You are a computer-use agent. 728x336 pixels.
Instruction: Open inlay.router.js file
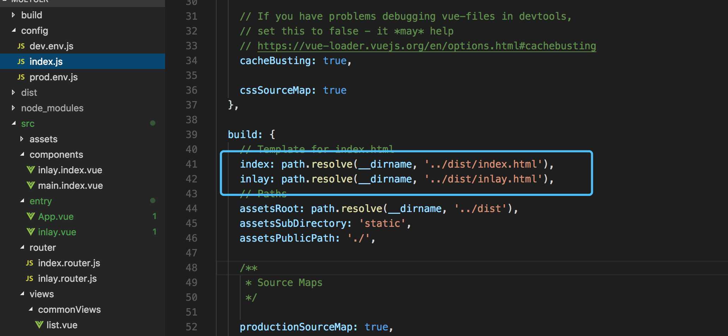pos(67,279)
